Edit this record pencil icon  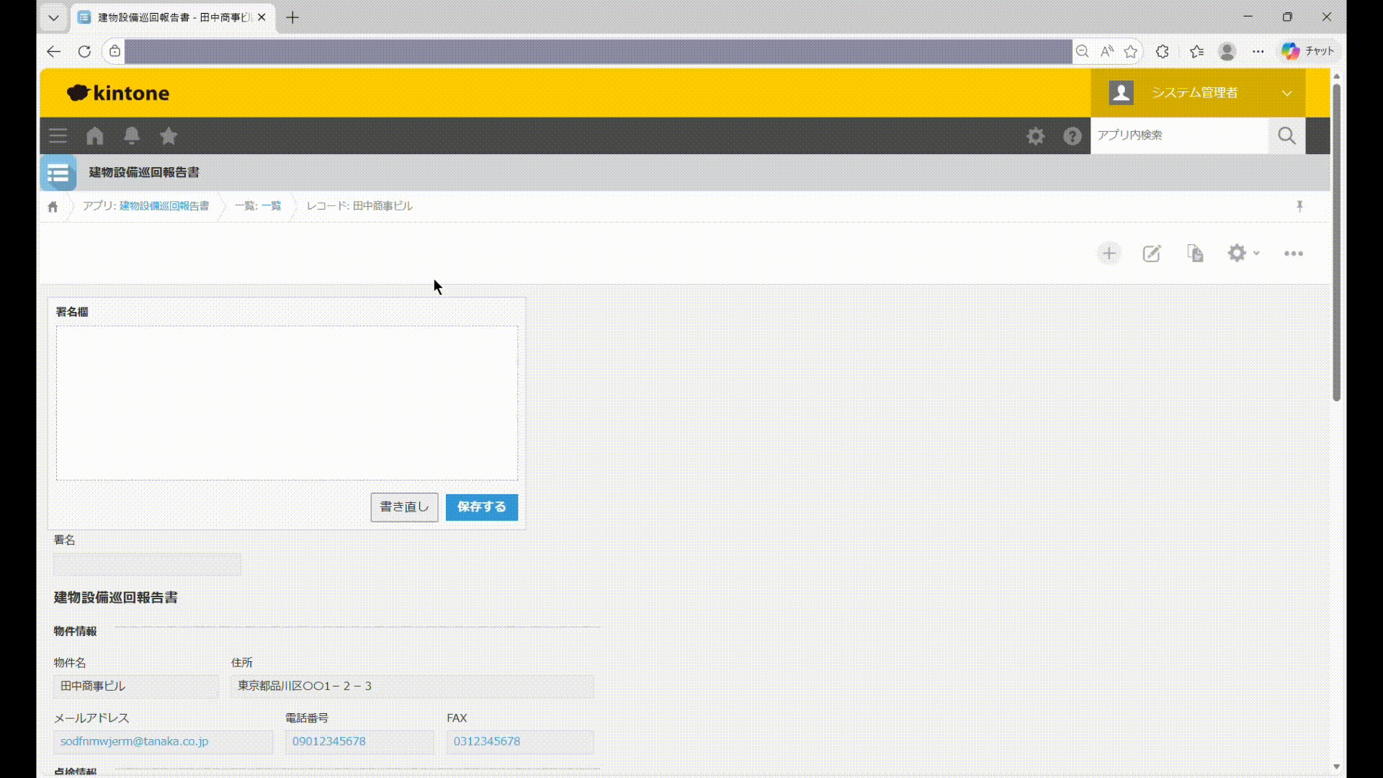tap(1152, 254)
